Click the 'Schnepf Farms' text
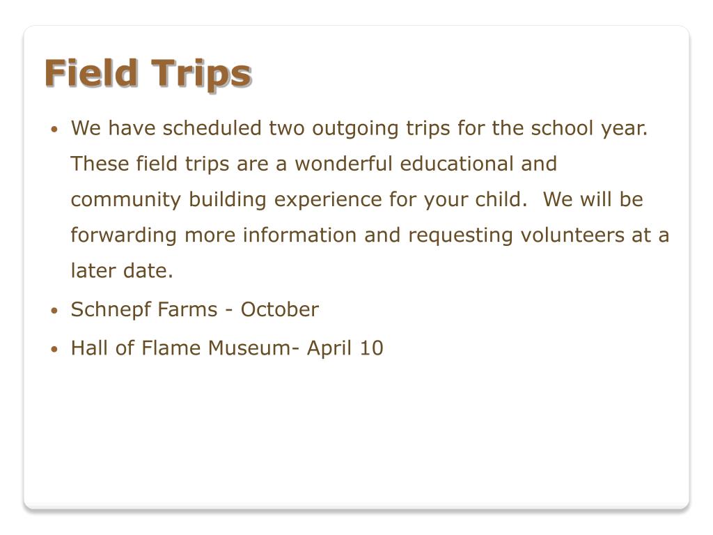The width and height of the screenshot is (713, 535). pyautogui.click(x=144, y=310)
